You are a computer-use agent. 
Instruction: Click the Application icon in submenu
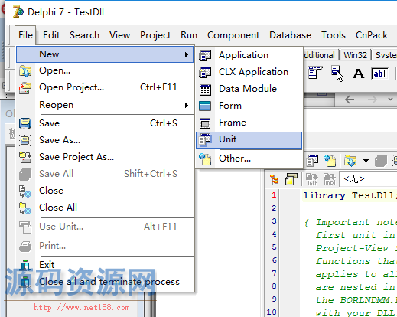point(205,55)
